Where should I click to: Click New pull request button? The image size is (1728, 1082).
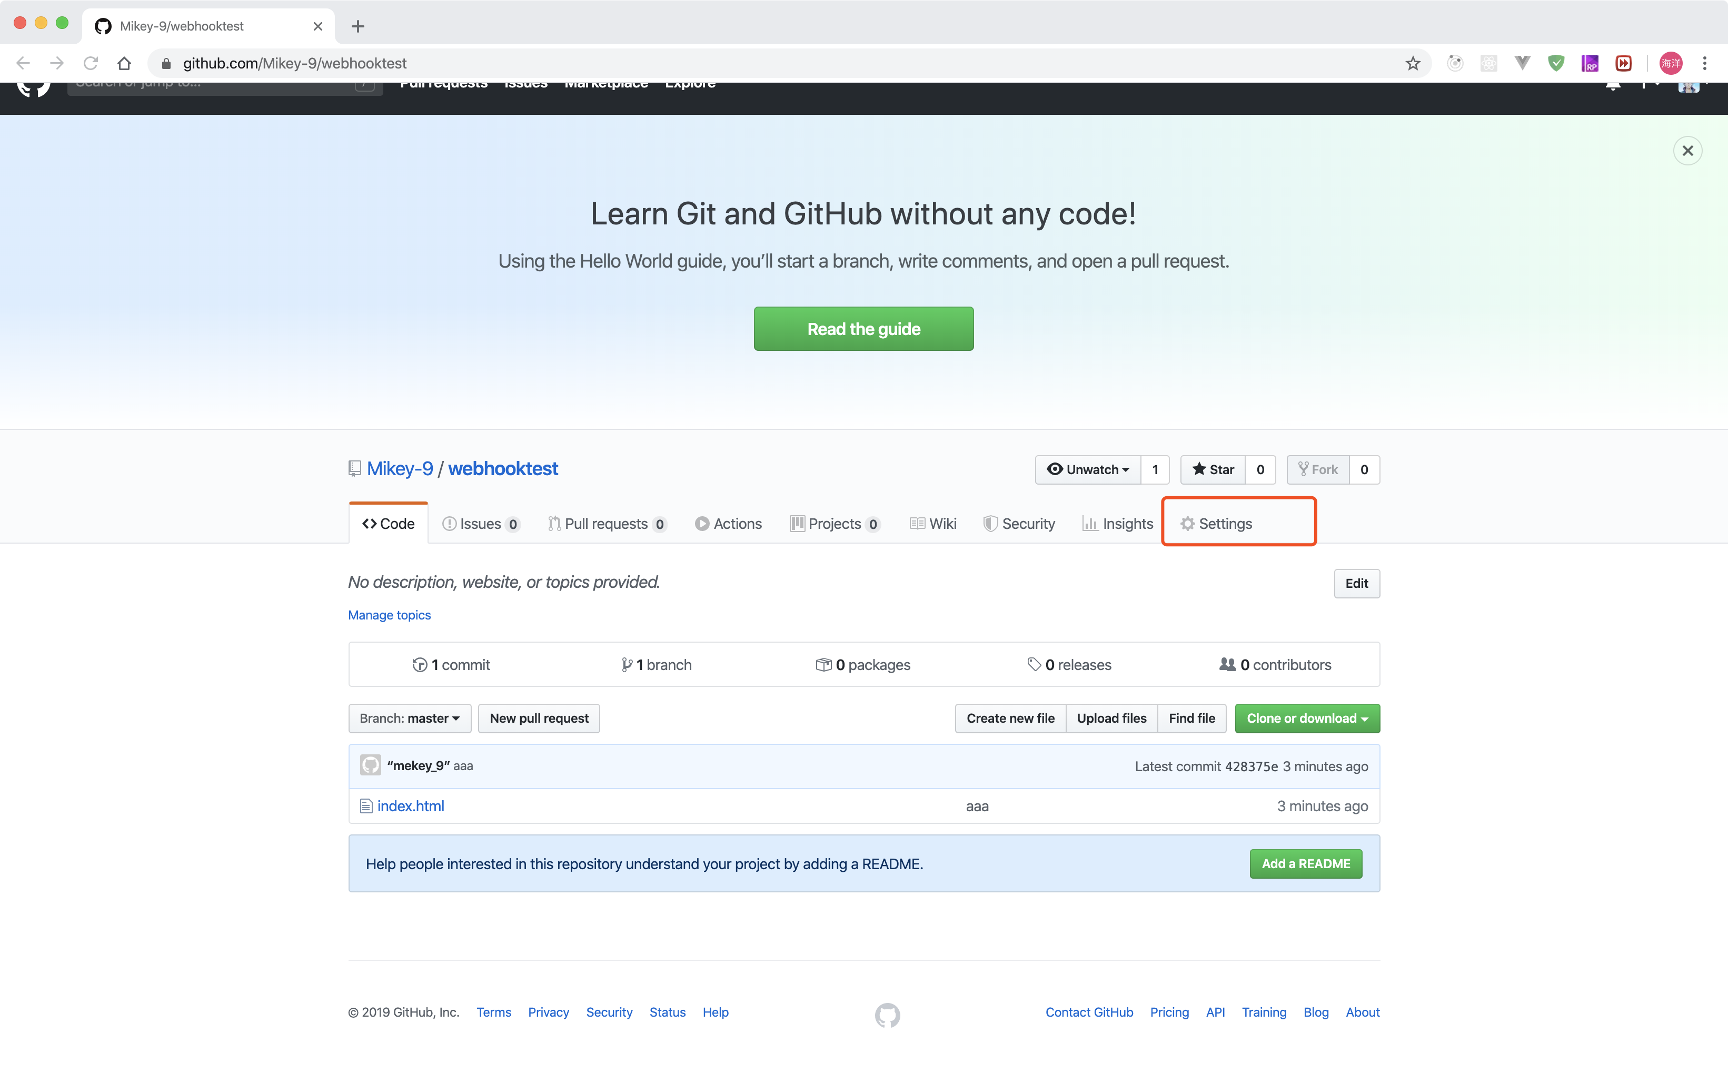click(x=539, y=718)
